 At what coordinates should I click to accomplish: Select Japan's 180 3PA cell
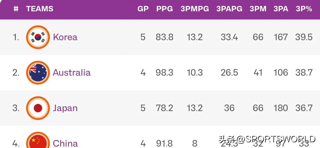point(281,108)
